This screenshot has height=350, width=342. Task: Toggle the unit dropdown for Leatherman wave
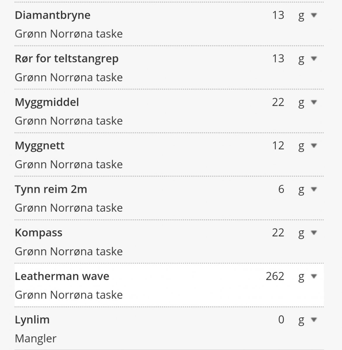314,276
